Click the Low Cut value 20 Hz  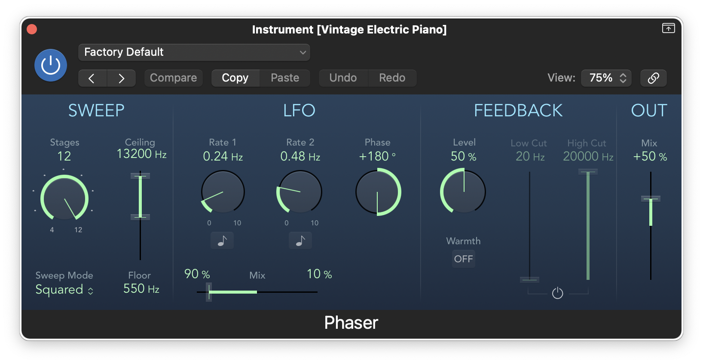point(530,157)
